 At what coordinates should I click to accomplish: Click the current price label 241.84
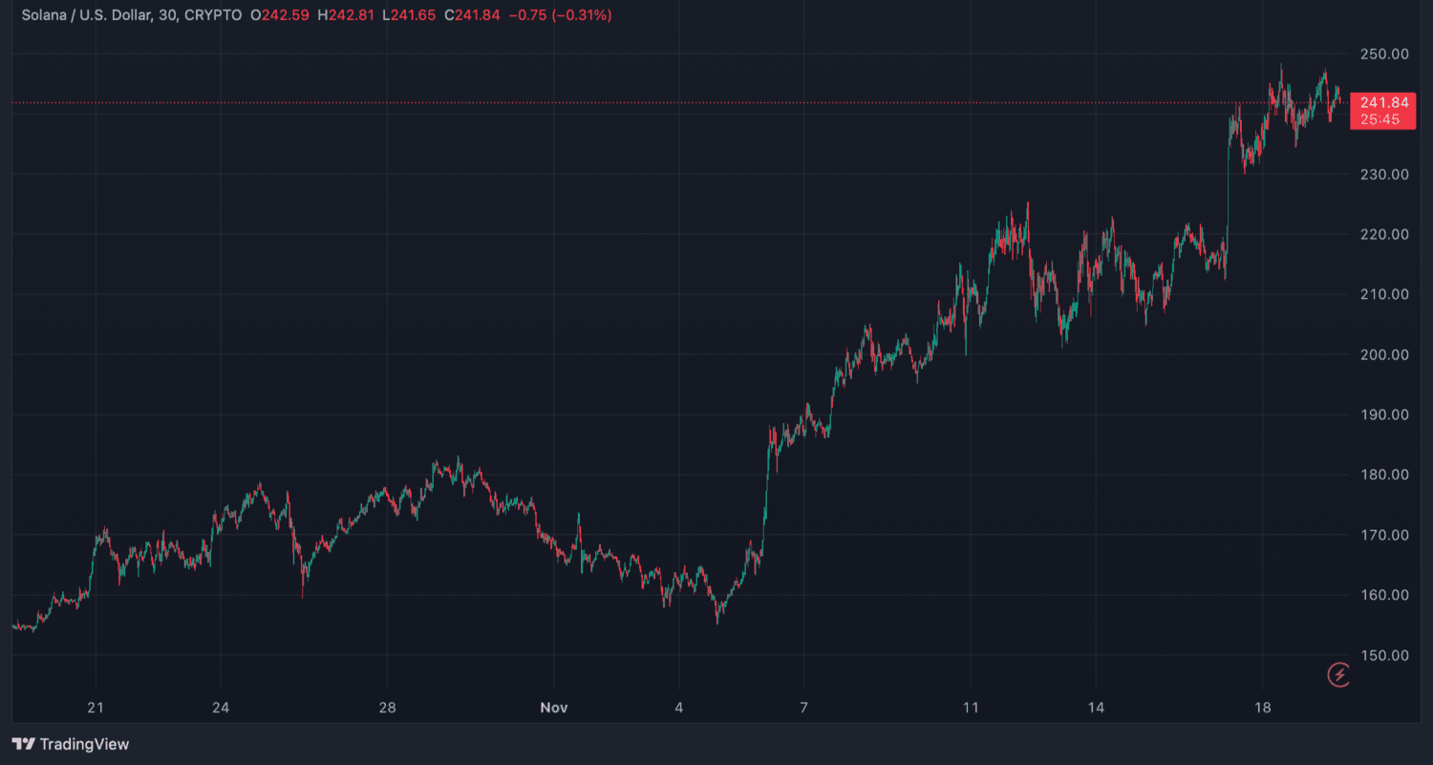(x=1384, y=103)
